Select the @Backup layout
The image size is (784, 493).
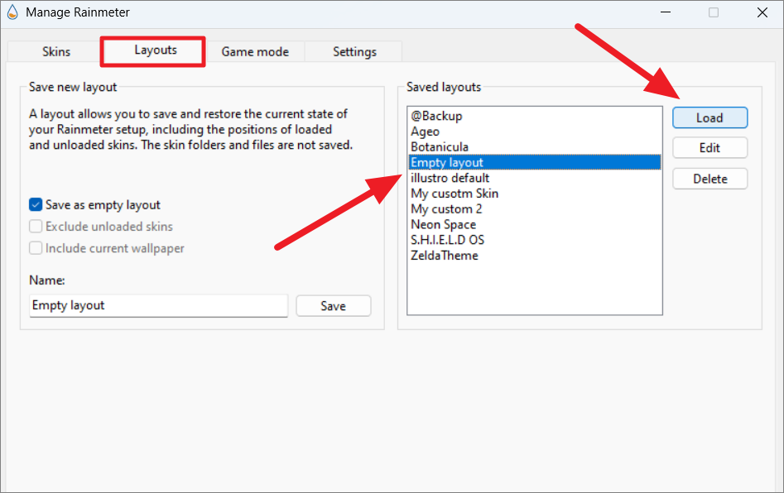tap(535, 116)
